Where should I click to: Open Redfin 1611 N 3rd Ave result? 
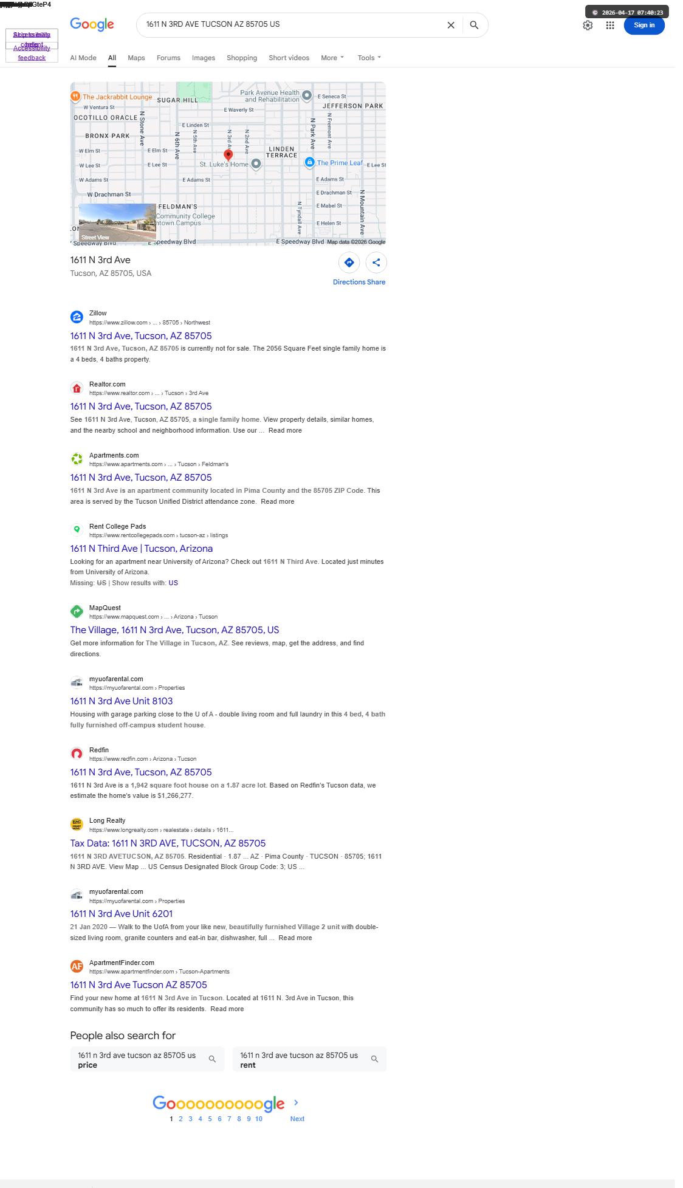[141, 772]
